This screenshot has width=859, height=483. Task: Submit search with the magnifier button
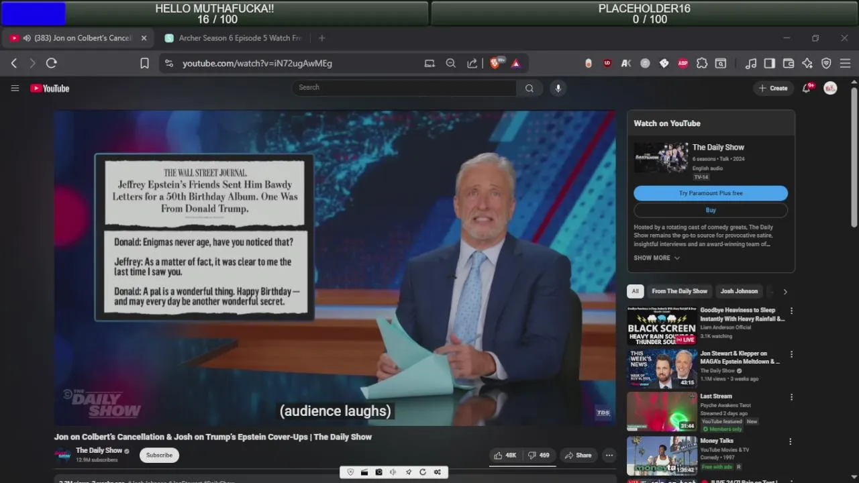(x=529, y=88)
